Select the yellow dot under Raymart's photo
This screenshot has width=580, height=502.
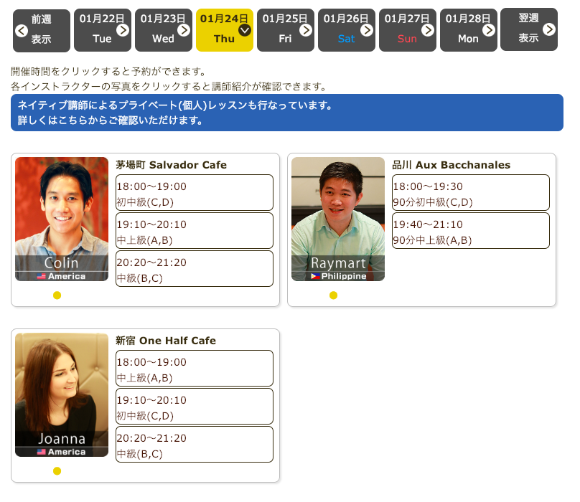pos(333,295)
